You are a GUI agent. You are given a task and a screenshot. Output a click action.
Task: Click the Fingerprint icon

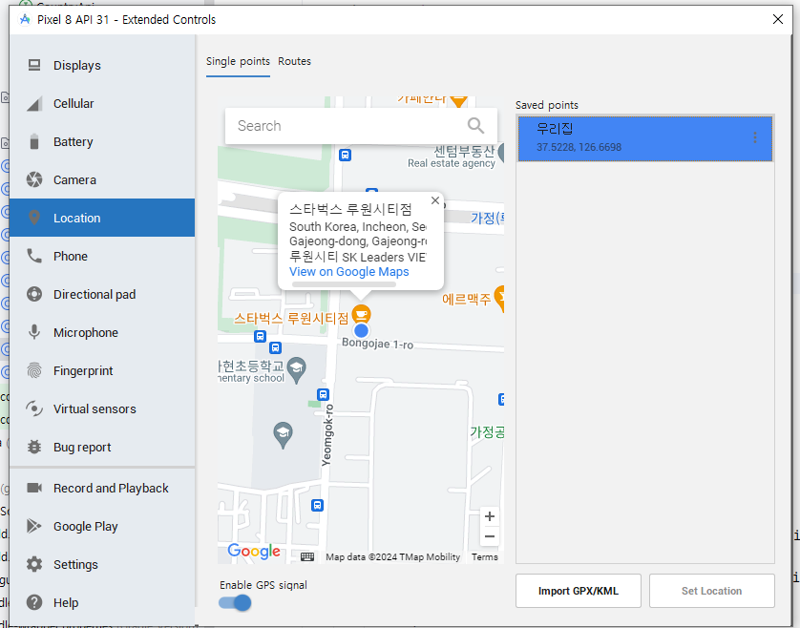pos(34,371)
